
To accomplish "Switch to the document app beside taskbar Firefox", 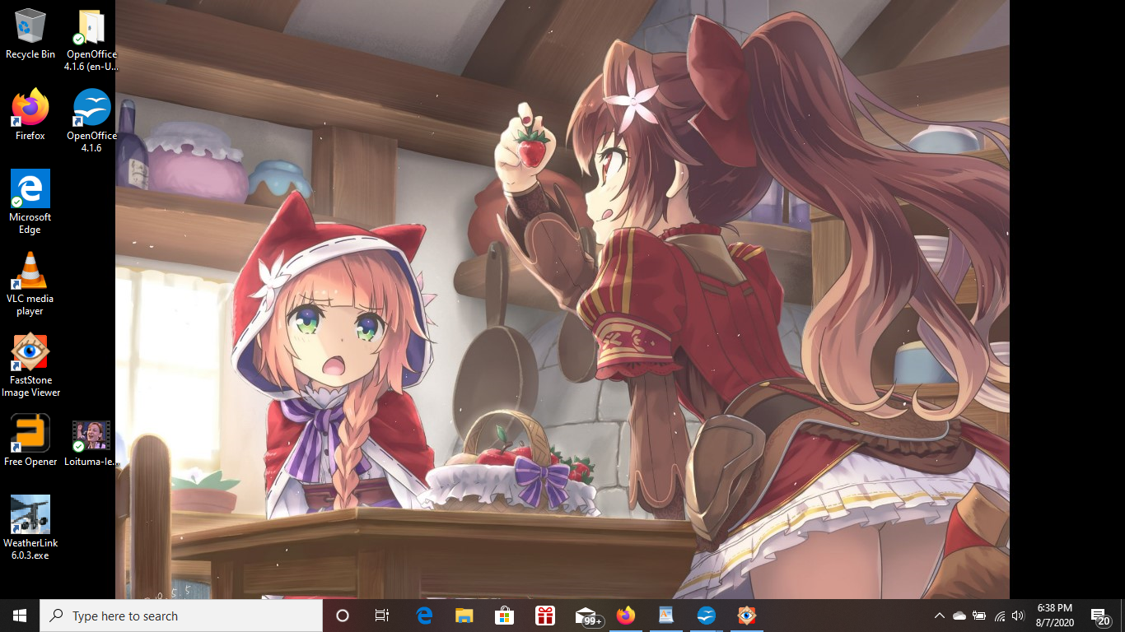I will click(x=666, y=616).
